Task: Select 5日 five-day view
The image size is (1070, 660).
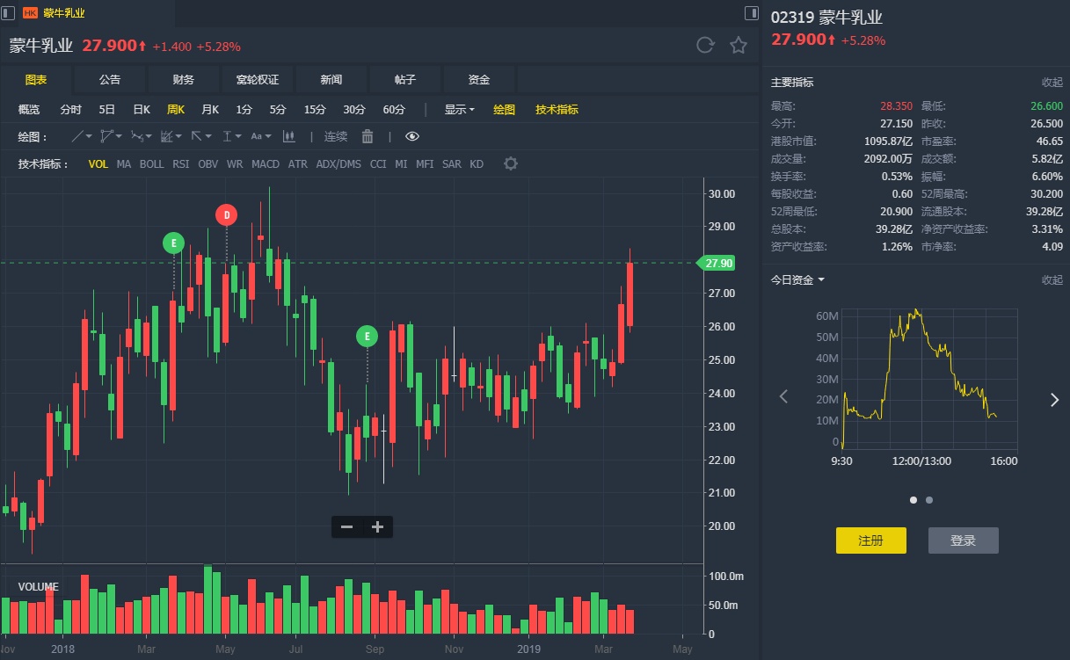Action: [x=107, y=110]
